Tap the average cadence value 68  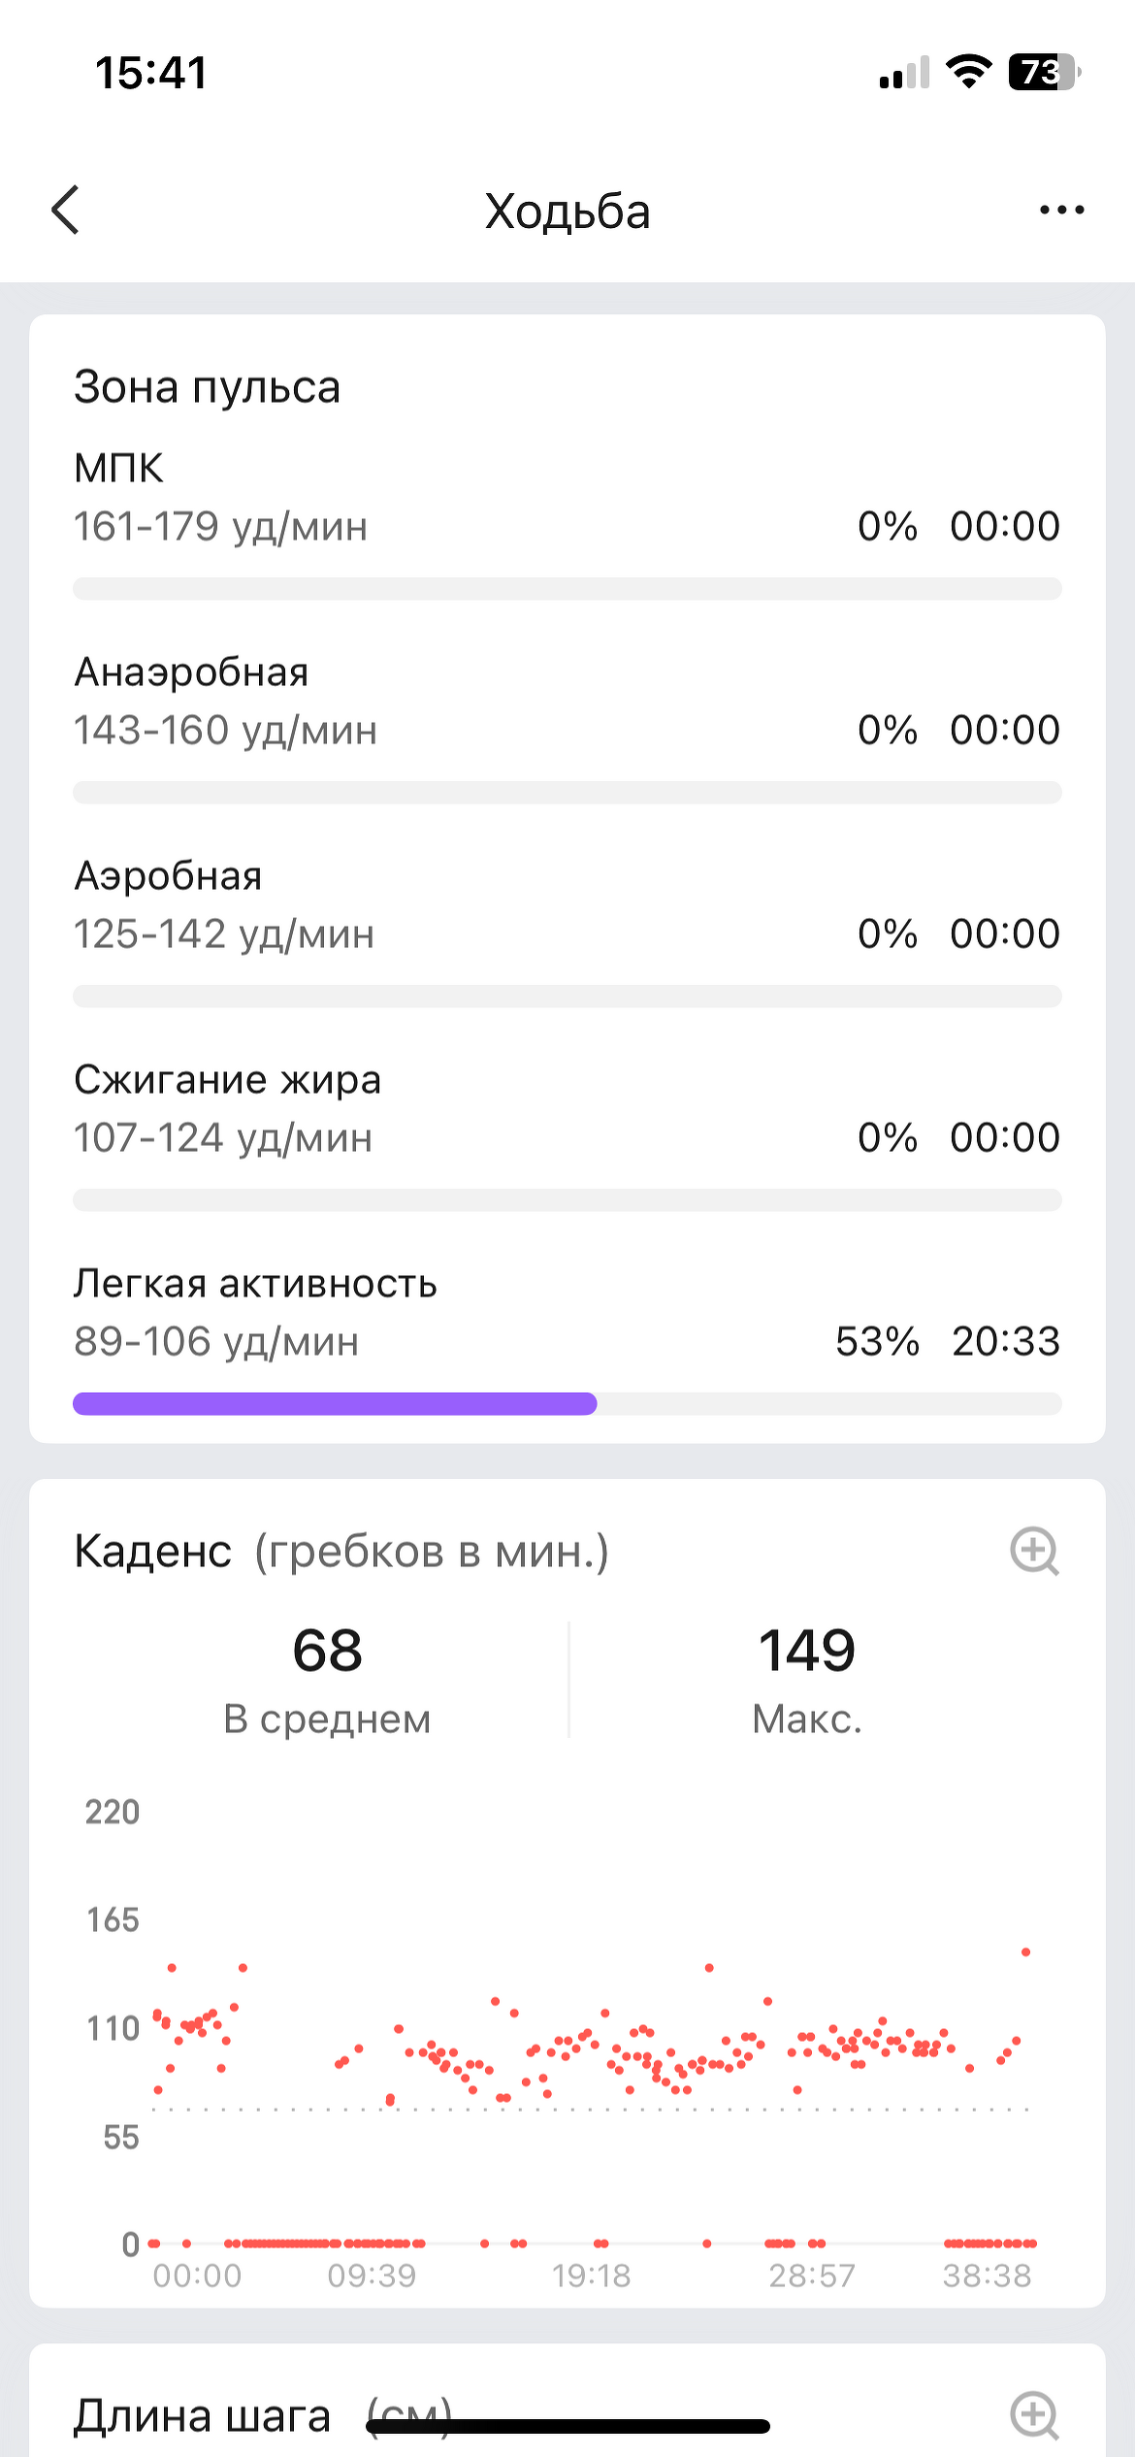328,1651
